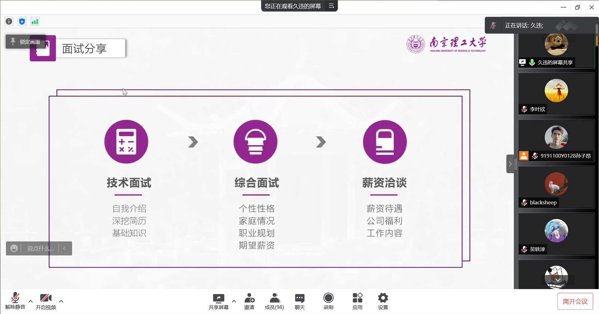Turn on the video camera
Image resolution: width=599 pixels, height=314 pixels.
click(x=46, y=301)
